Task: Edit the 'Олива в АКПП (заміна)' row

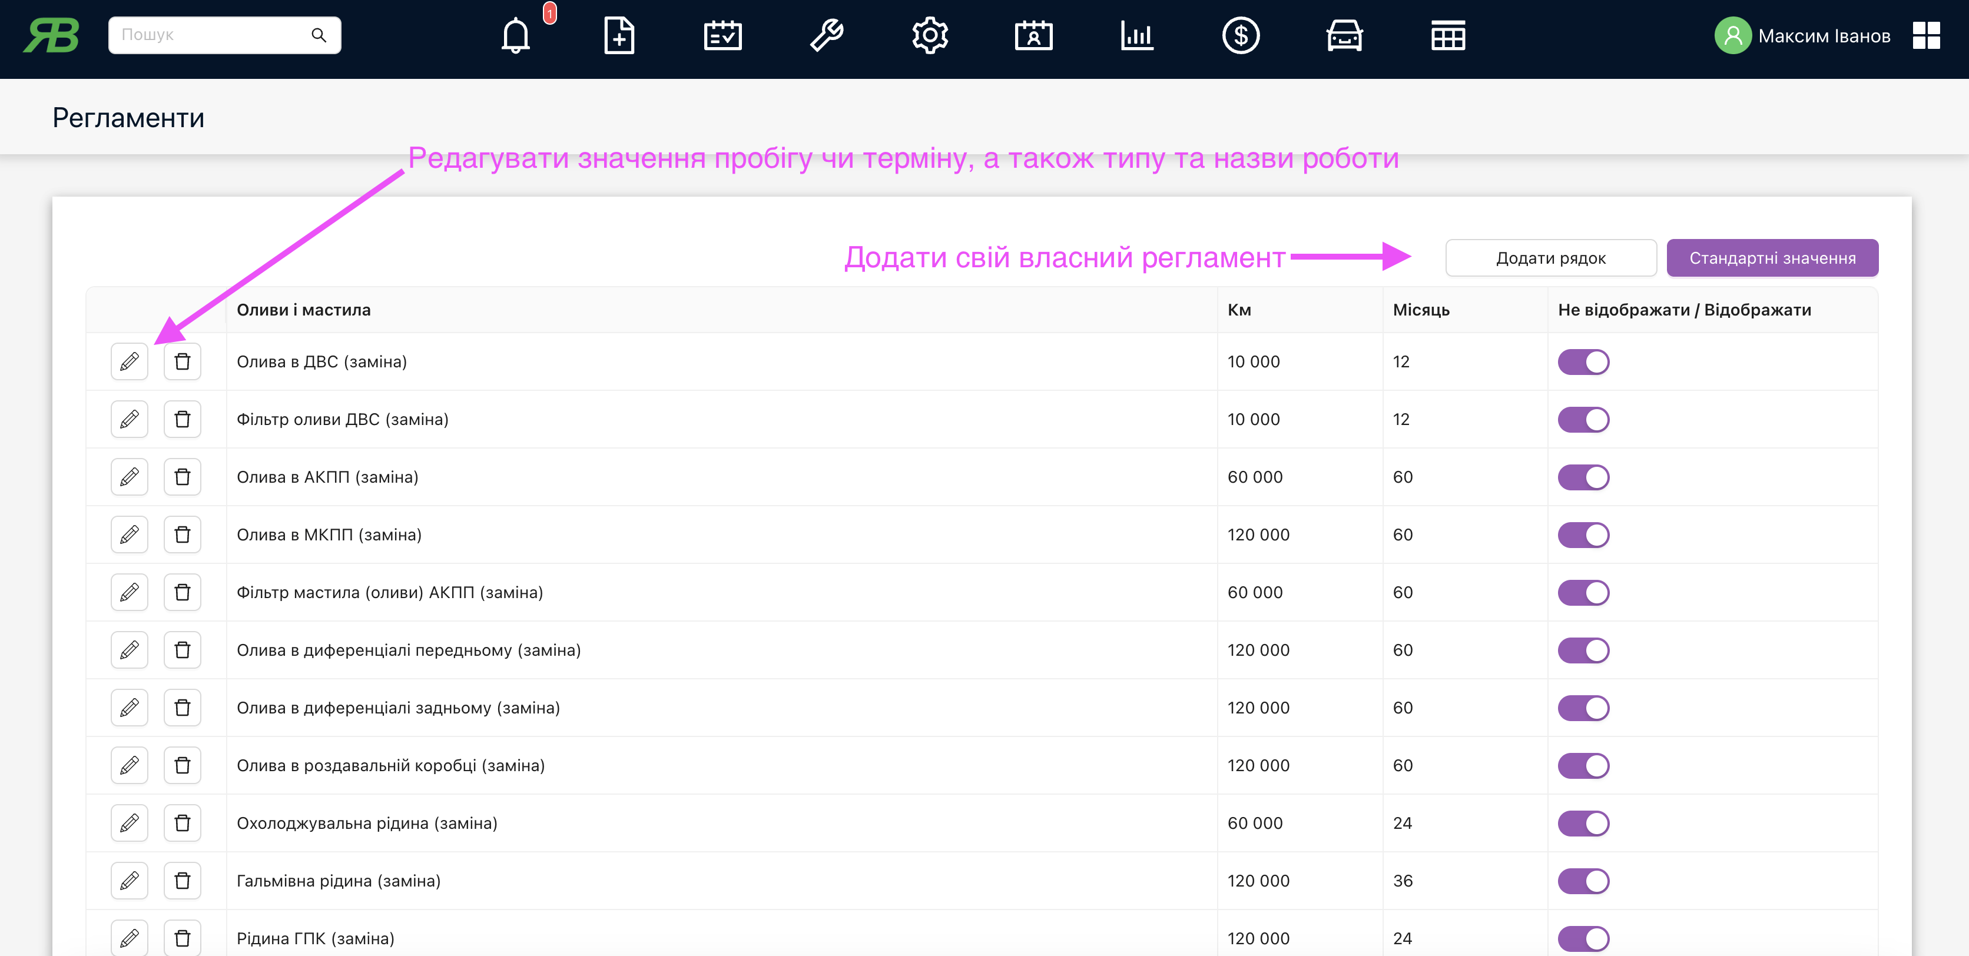Action: pos(129,477)
